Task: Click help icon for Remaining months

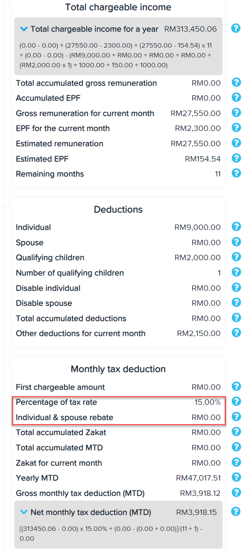Action: (x=236, y=173)
